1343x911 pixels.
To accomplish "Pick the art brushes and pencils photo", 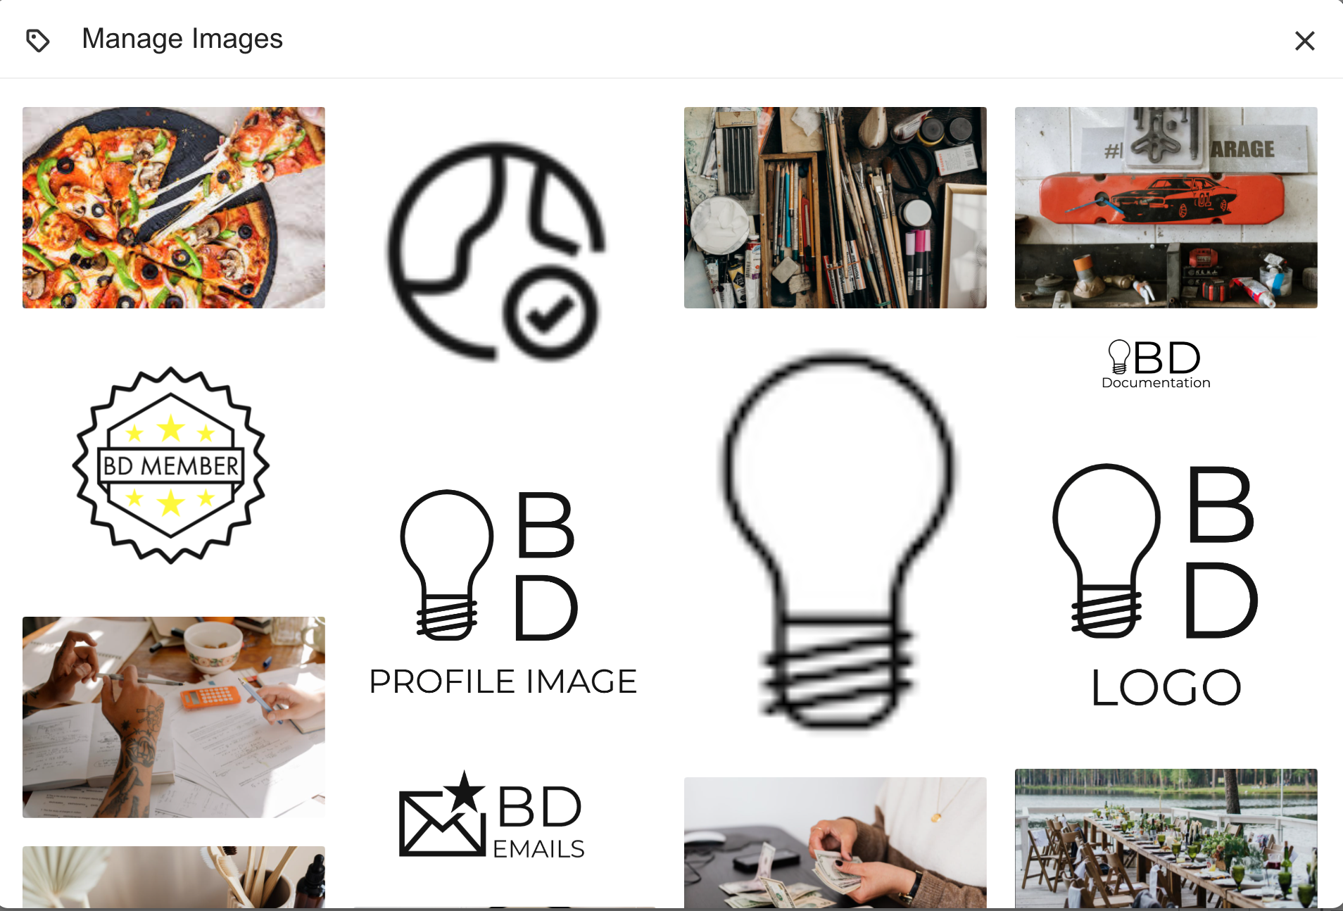I will 836,208.
